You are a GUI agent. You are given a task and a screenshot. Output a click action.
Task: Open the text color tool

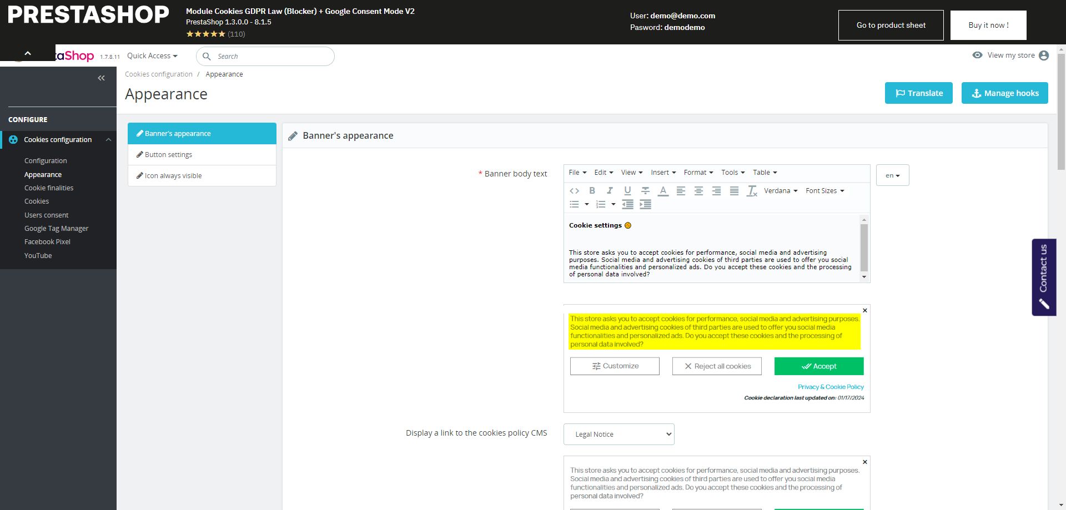coord(663,191)
